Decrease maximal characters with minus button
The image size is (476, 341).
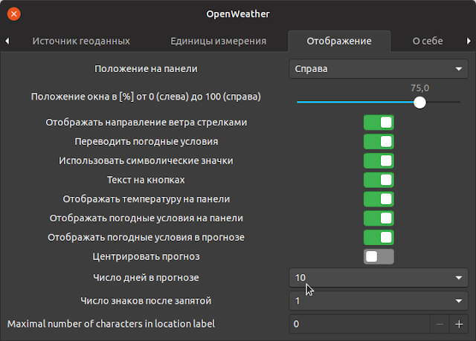point(440,325)
